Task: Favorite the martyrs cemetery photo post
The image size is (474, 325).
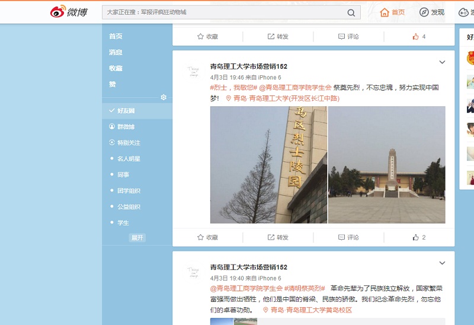Action: pos(207,237)
